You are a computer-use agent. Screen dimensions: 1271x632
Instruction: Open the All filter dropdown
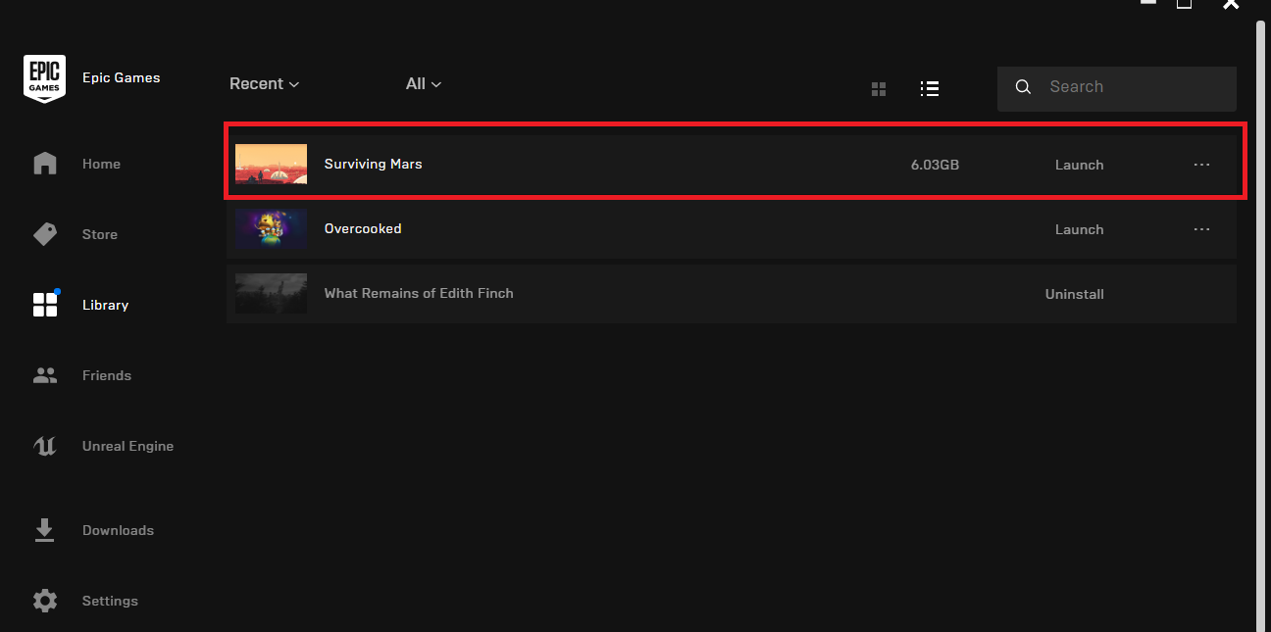pos(424,84)
